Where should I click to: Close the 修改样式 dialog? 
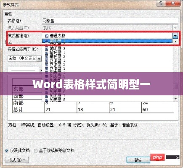(x=173, y=3)
